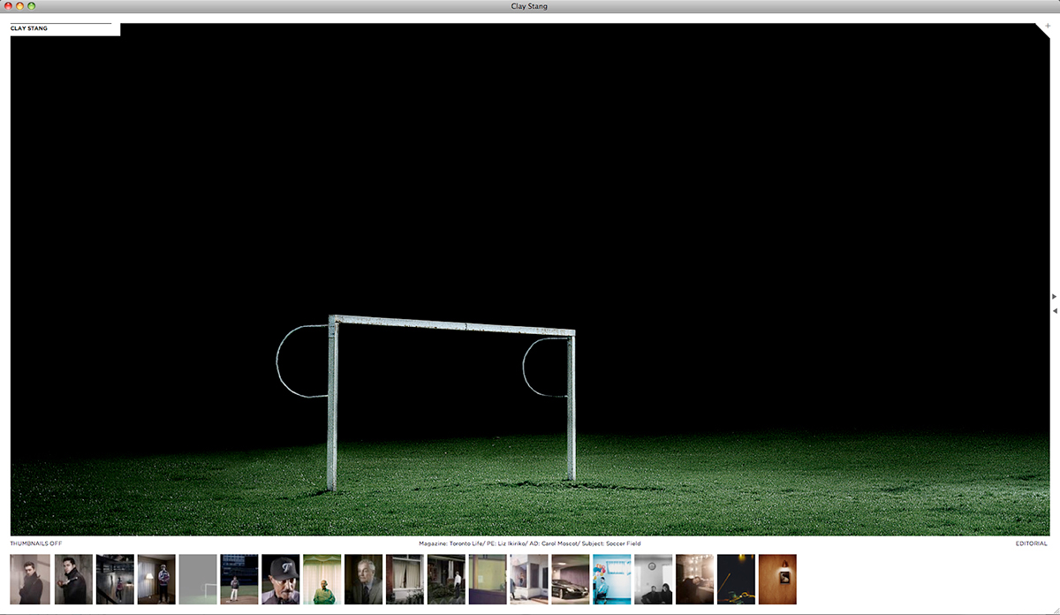Select second thumbnail of man leaning in black jacket

click(73, 580)
